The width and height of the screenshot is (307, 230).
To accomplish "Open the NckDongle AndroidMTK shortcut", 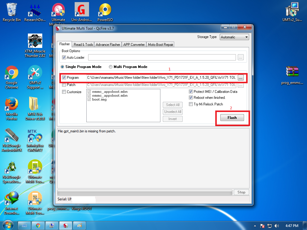I will 12,140.
